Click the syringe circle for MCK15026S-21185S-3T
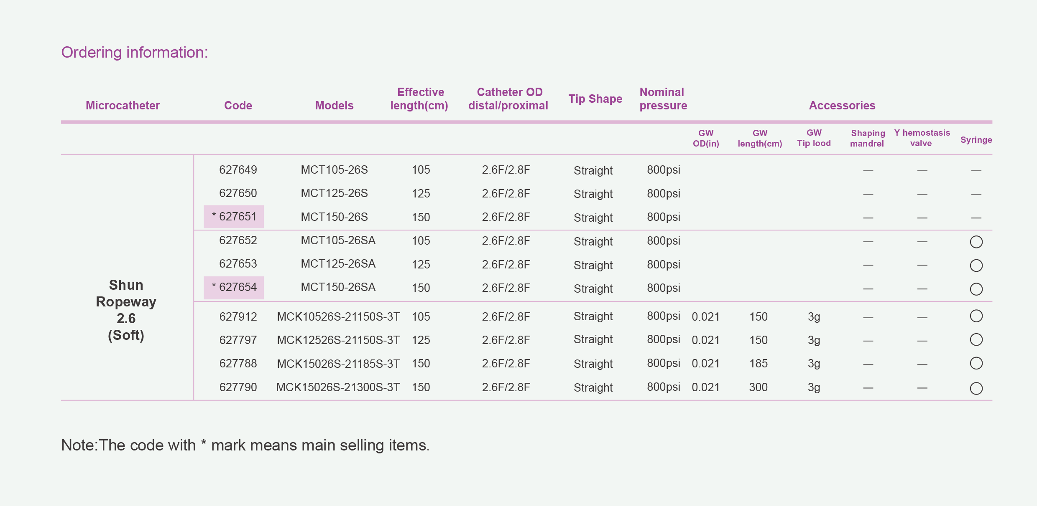This screenshot has height=506, width=1037. pos(976,363)
